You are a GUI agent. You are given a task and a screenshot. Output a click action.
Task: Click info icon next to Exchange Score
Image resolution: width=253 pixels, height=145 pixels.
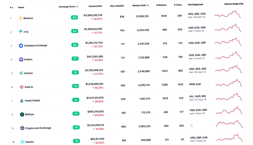77,7
